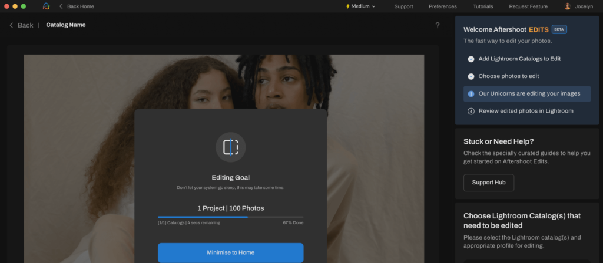Click step 4 number circle icon
The width and height of the screenshot is (603, 263).
(471, 111)
